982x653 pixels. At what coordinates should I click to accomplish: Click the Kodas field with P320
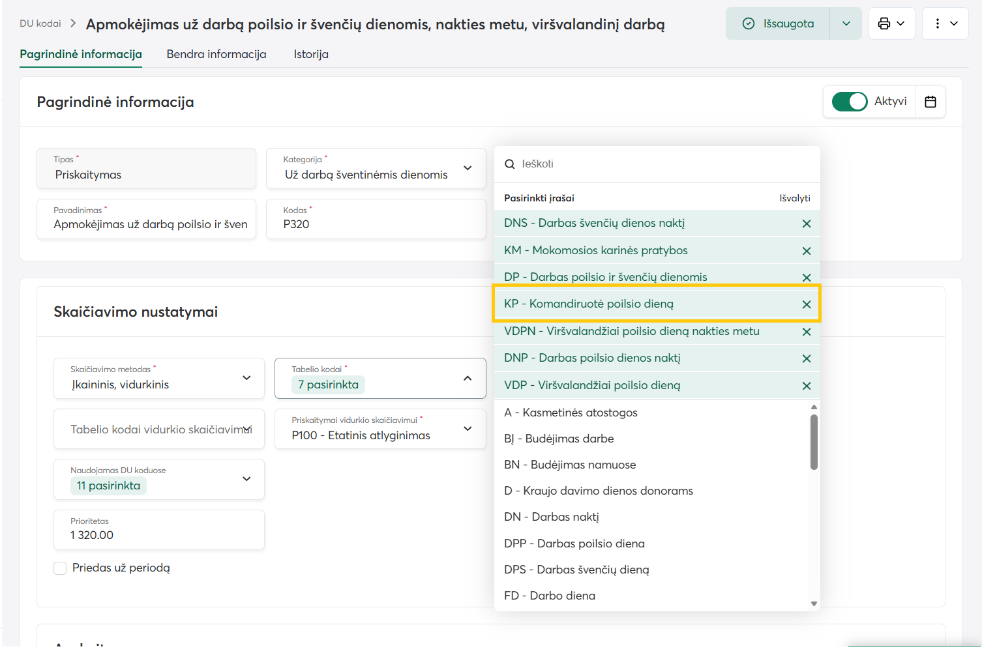pyautogui.click(x=376, y=219)
